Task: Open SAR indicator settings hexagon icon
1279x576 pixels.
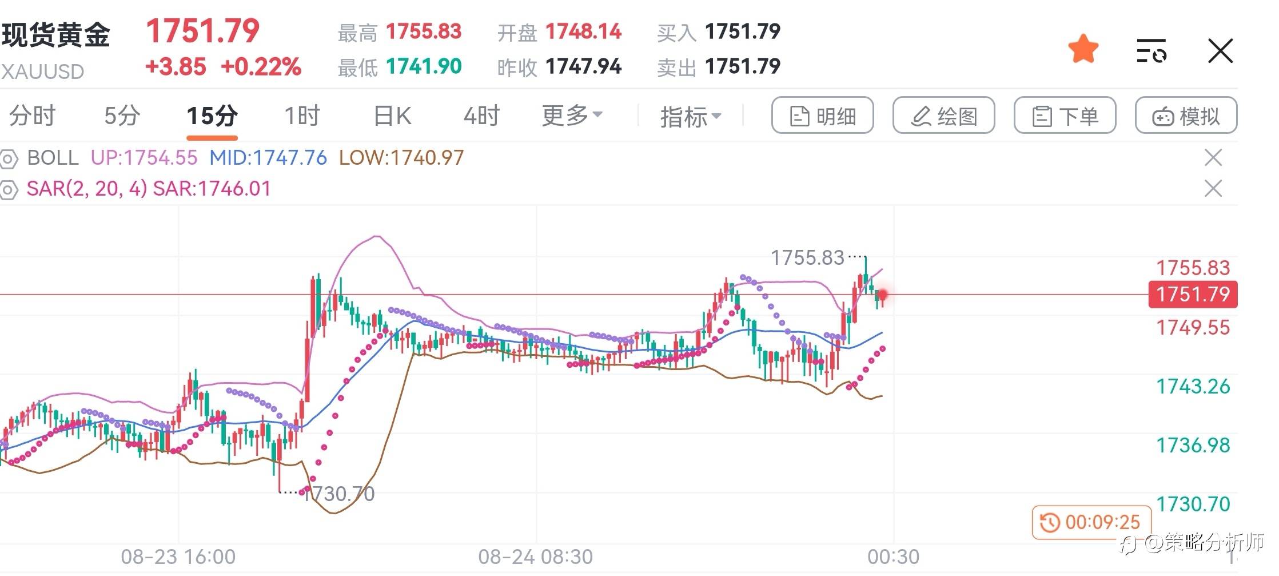Action: pos(9,189)
